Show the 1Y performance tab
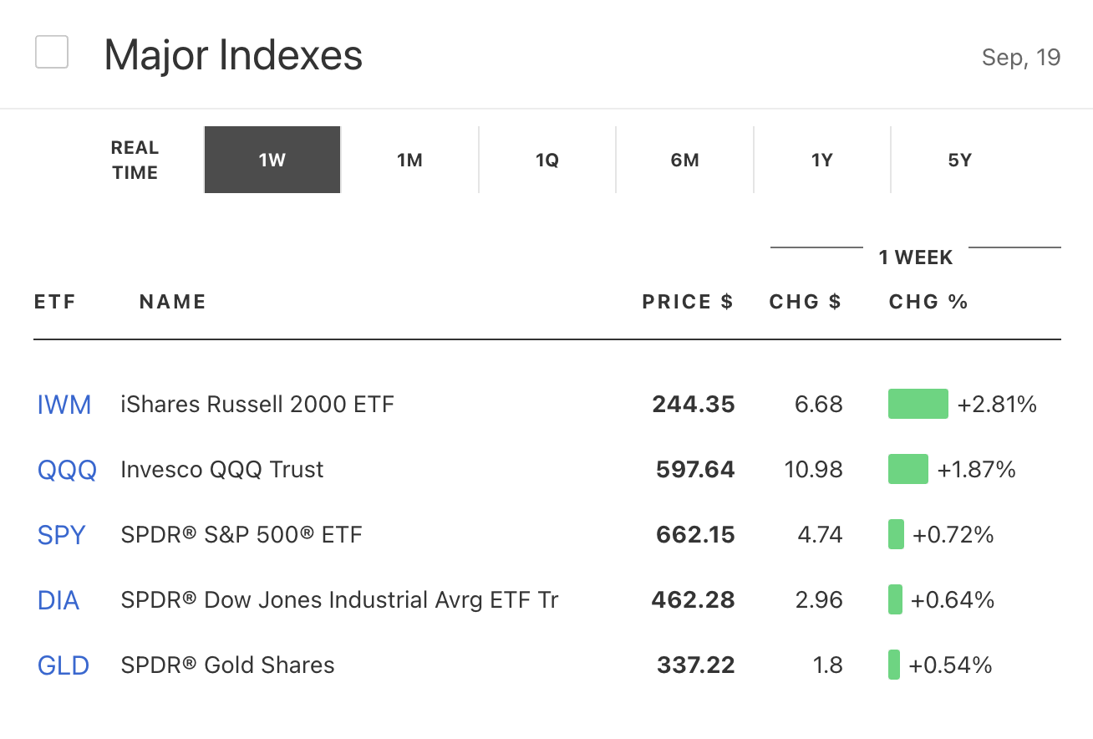The height and width of the screenshot is (739, 1093). [x=822, y=160]
